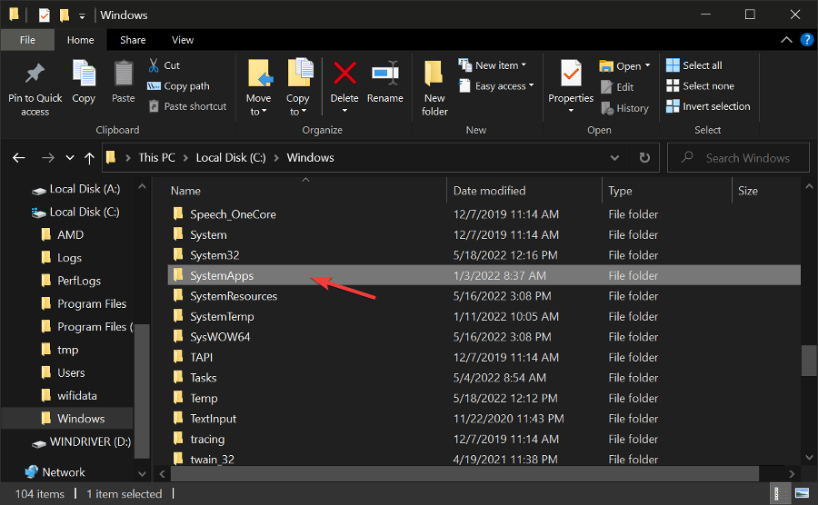Image resolution: width=818 pixels, height=505 pixels.
Task: Click the horizontal scrollbar of the file list
Action: 464,473
